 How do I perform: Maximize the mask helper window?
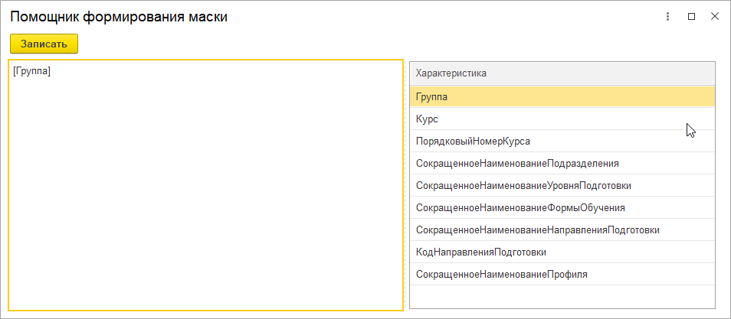click(x=691, y=17)
